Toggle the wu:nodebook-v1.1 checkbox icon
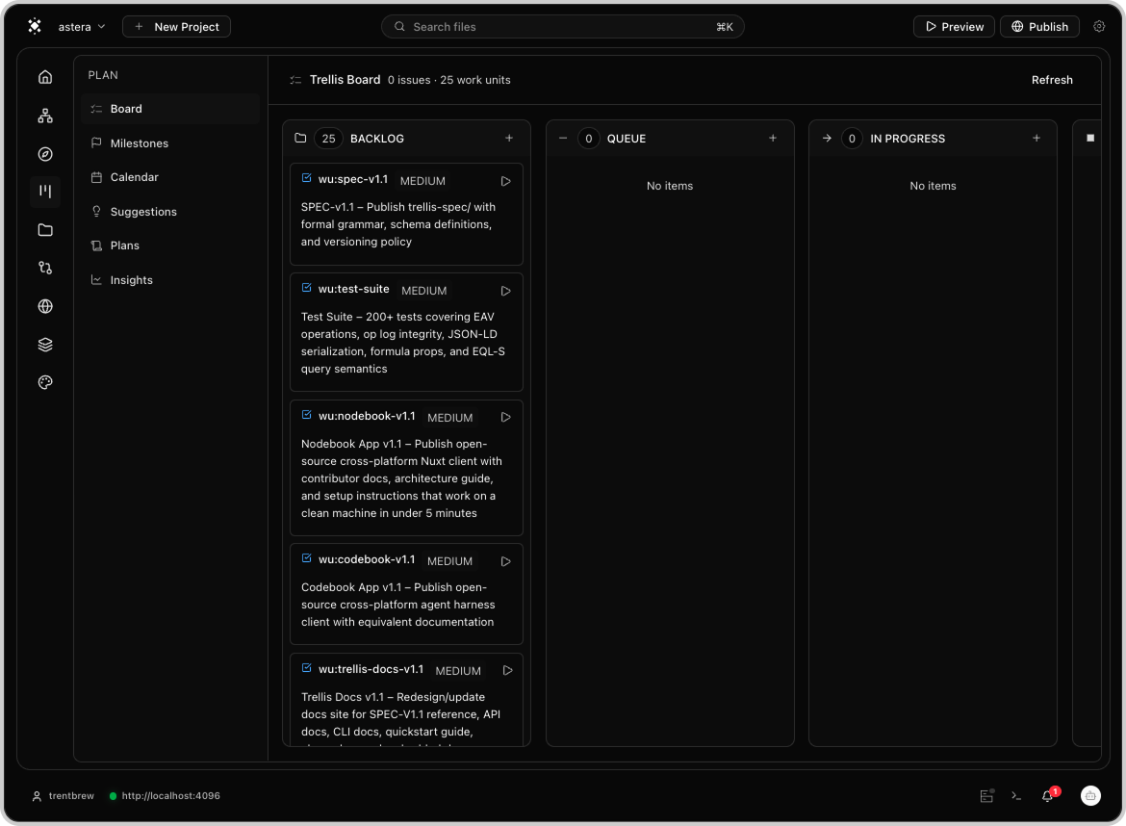 coord(307,415)
